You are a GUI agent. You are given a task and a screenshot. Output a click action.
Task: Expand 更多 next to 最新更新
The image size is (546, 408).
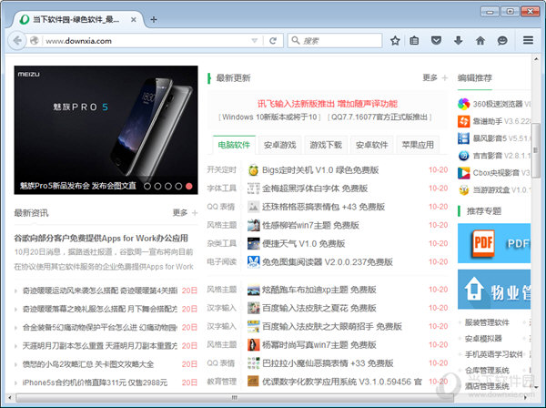pyautogui.click(x=435, y=77)
